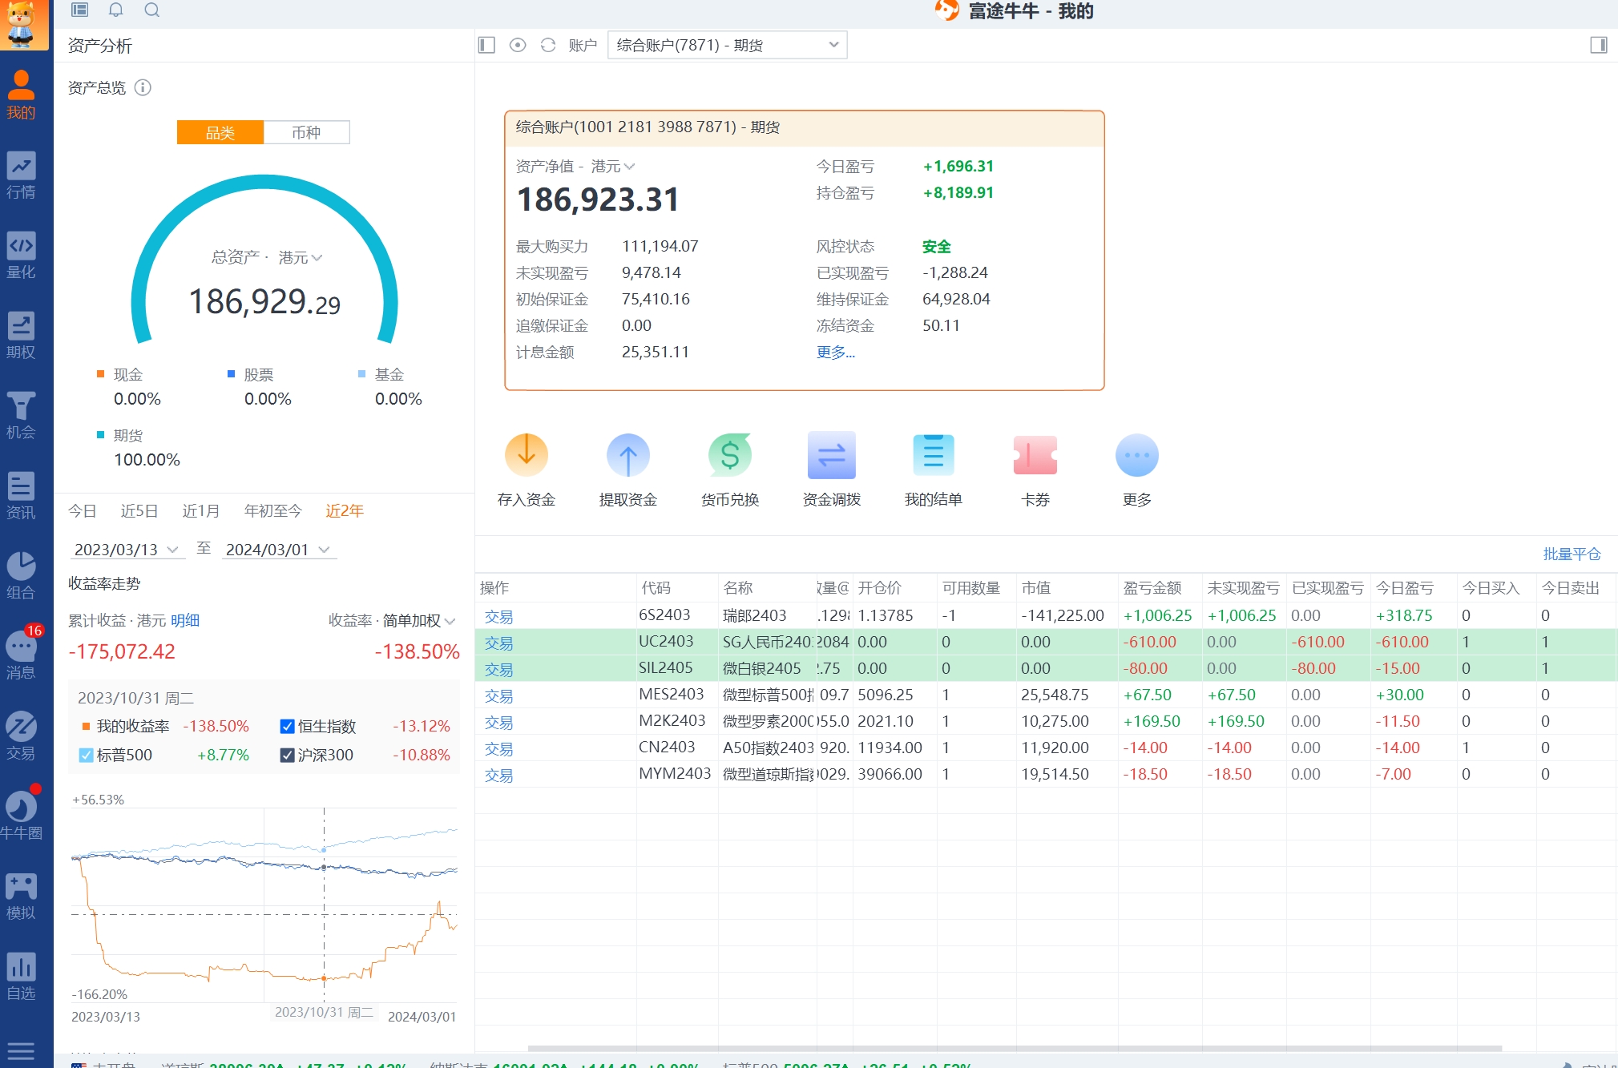Screen dimensions: 1618x1068
Task: Select the 近5日 period tab
Action: (x=139, y=510)
